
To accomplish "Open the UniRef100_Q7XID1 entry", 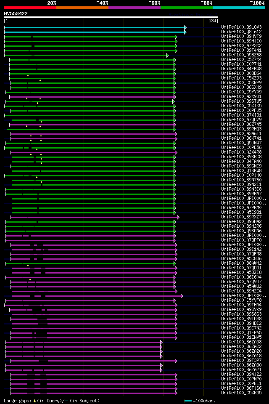I will tap(241, 115).
